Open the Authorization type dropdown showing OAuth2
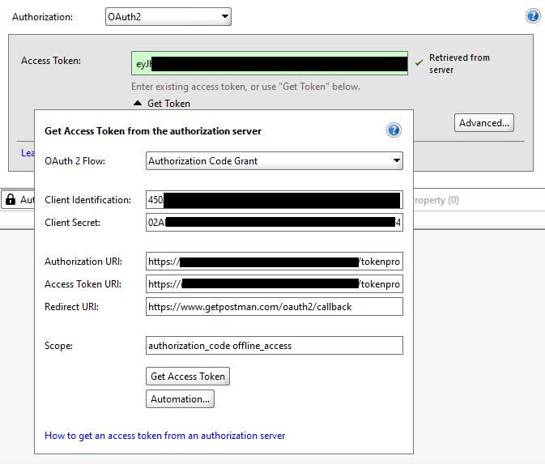The image size is (545, 464). (x=168, y=17)
